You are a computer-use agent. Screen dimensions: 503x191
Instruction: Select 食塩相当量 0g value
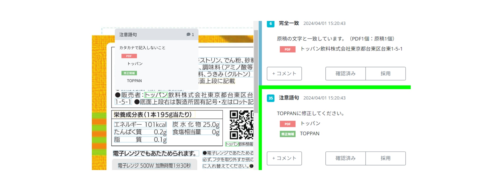(196, 132)
